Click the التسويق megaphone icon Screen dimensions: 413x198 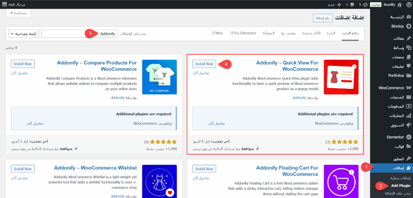[x=409, y=125]
